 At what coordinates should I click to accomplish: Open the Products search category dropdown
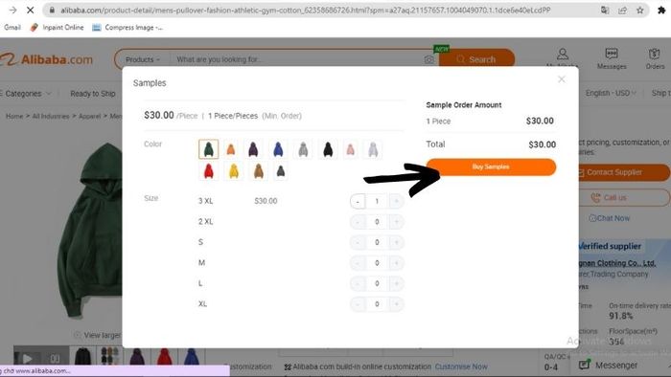143,59
